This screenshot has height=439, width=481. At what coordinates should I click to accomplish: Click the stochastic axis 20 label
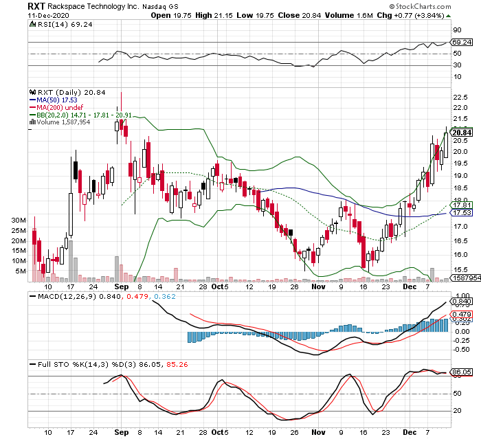coord(457,410)
